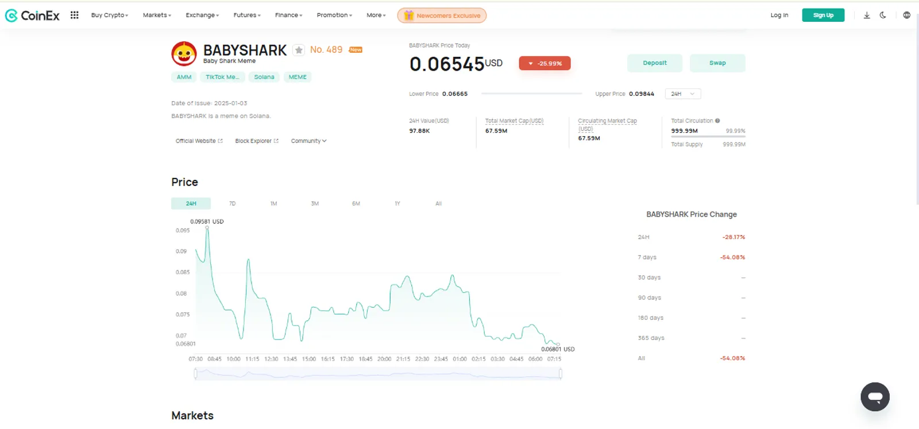This screenshot has width=919, height=429.
Task: Select the MEME tag
Action: click(298, 77)
